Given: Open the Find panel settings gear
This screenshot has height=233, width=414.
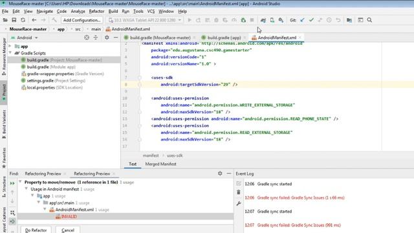Looking at the screenshot, I should [x=220, y=173].
